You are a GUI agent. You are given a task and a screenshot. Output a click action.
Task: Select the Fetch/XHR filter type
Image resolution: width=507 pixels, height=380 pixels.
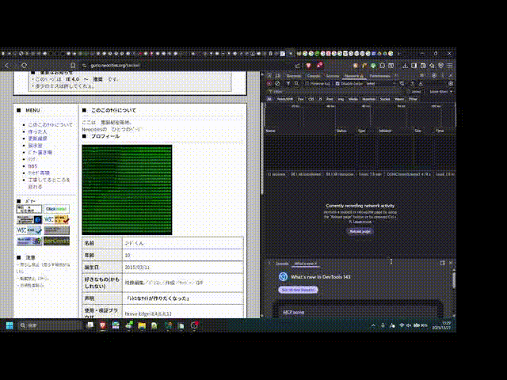click(x=282, y=99)
